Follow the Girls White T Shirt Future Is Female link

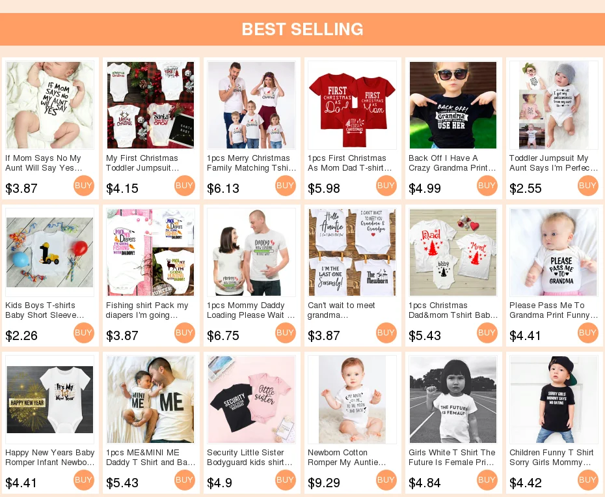452,457
